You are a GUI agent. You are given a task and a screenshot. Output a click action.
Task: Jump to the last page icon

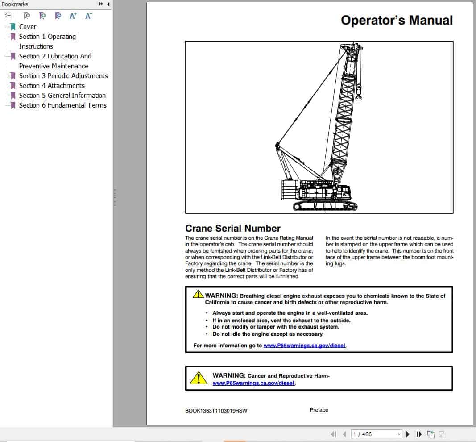pyautogui.click(x=419, y=434)
